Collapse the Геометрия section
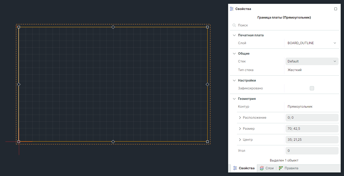 [x=234, y=99]
